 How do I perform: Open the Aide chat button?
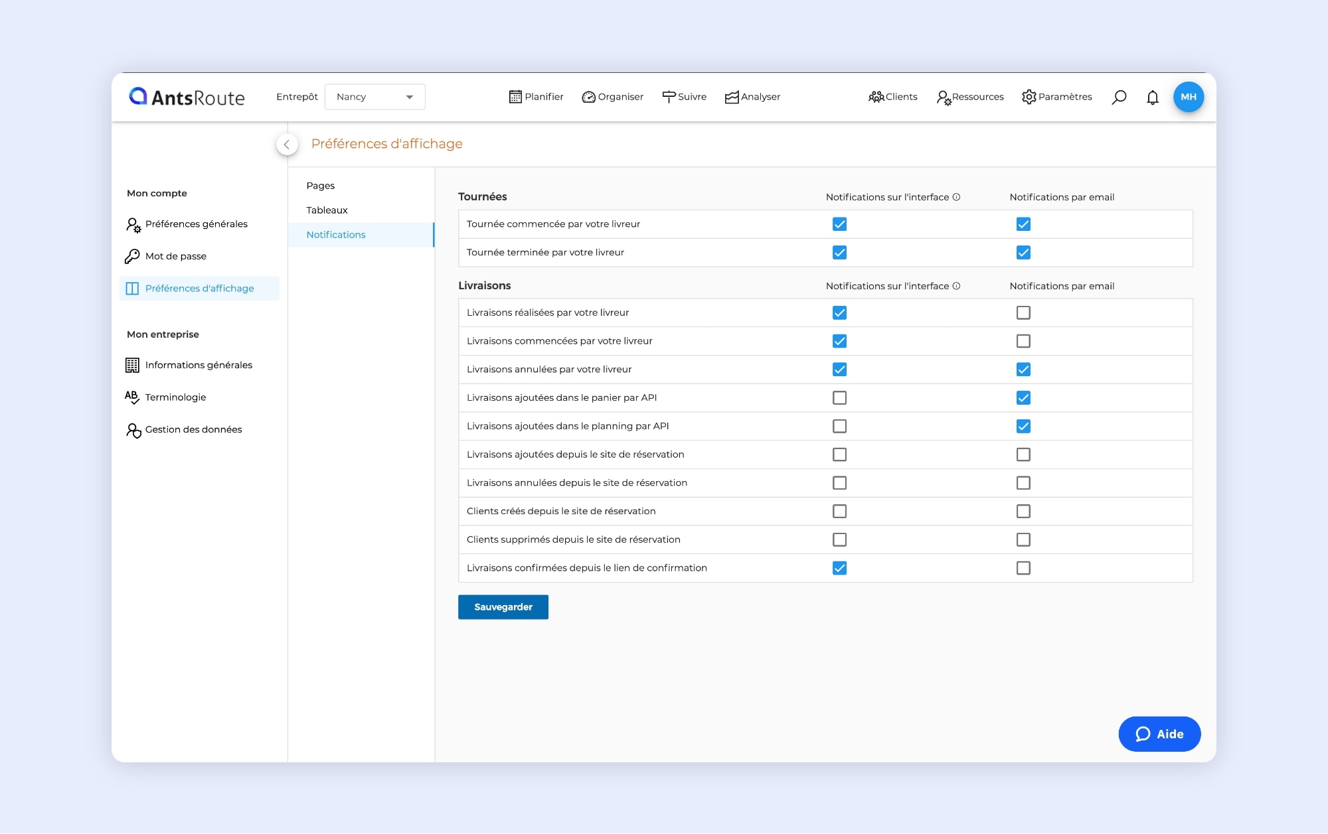[1159, 734]
